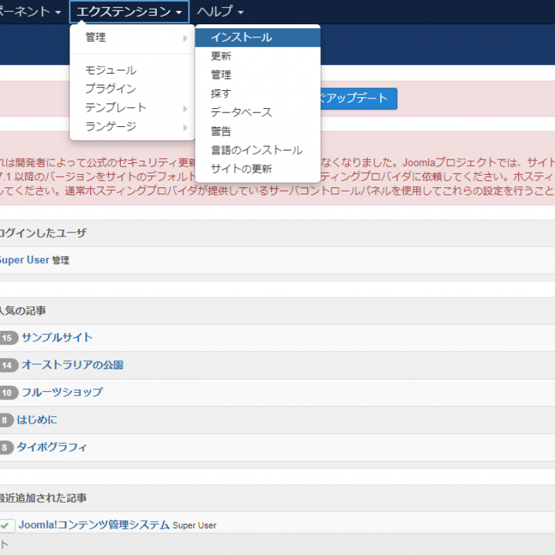Choose データベース in the submenu

click(x=241, y=112)
